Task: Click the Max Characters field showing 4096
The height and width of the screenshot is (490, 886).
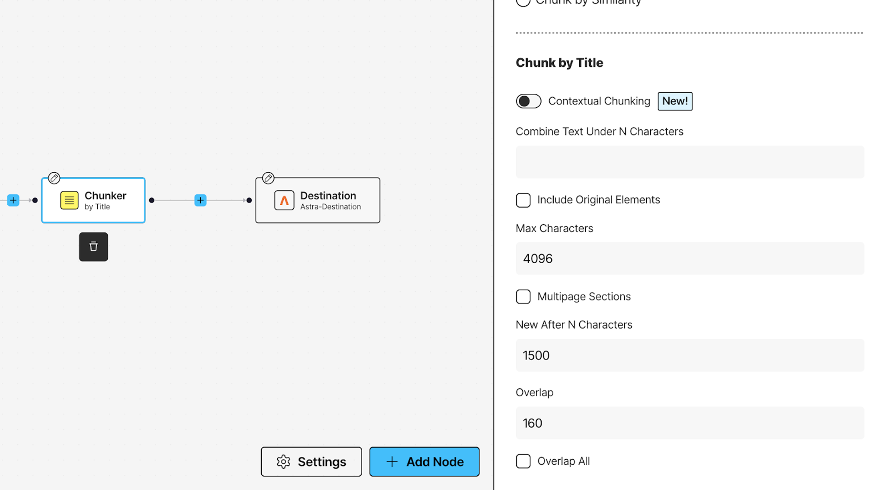Action: (x=690, y=258)
